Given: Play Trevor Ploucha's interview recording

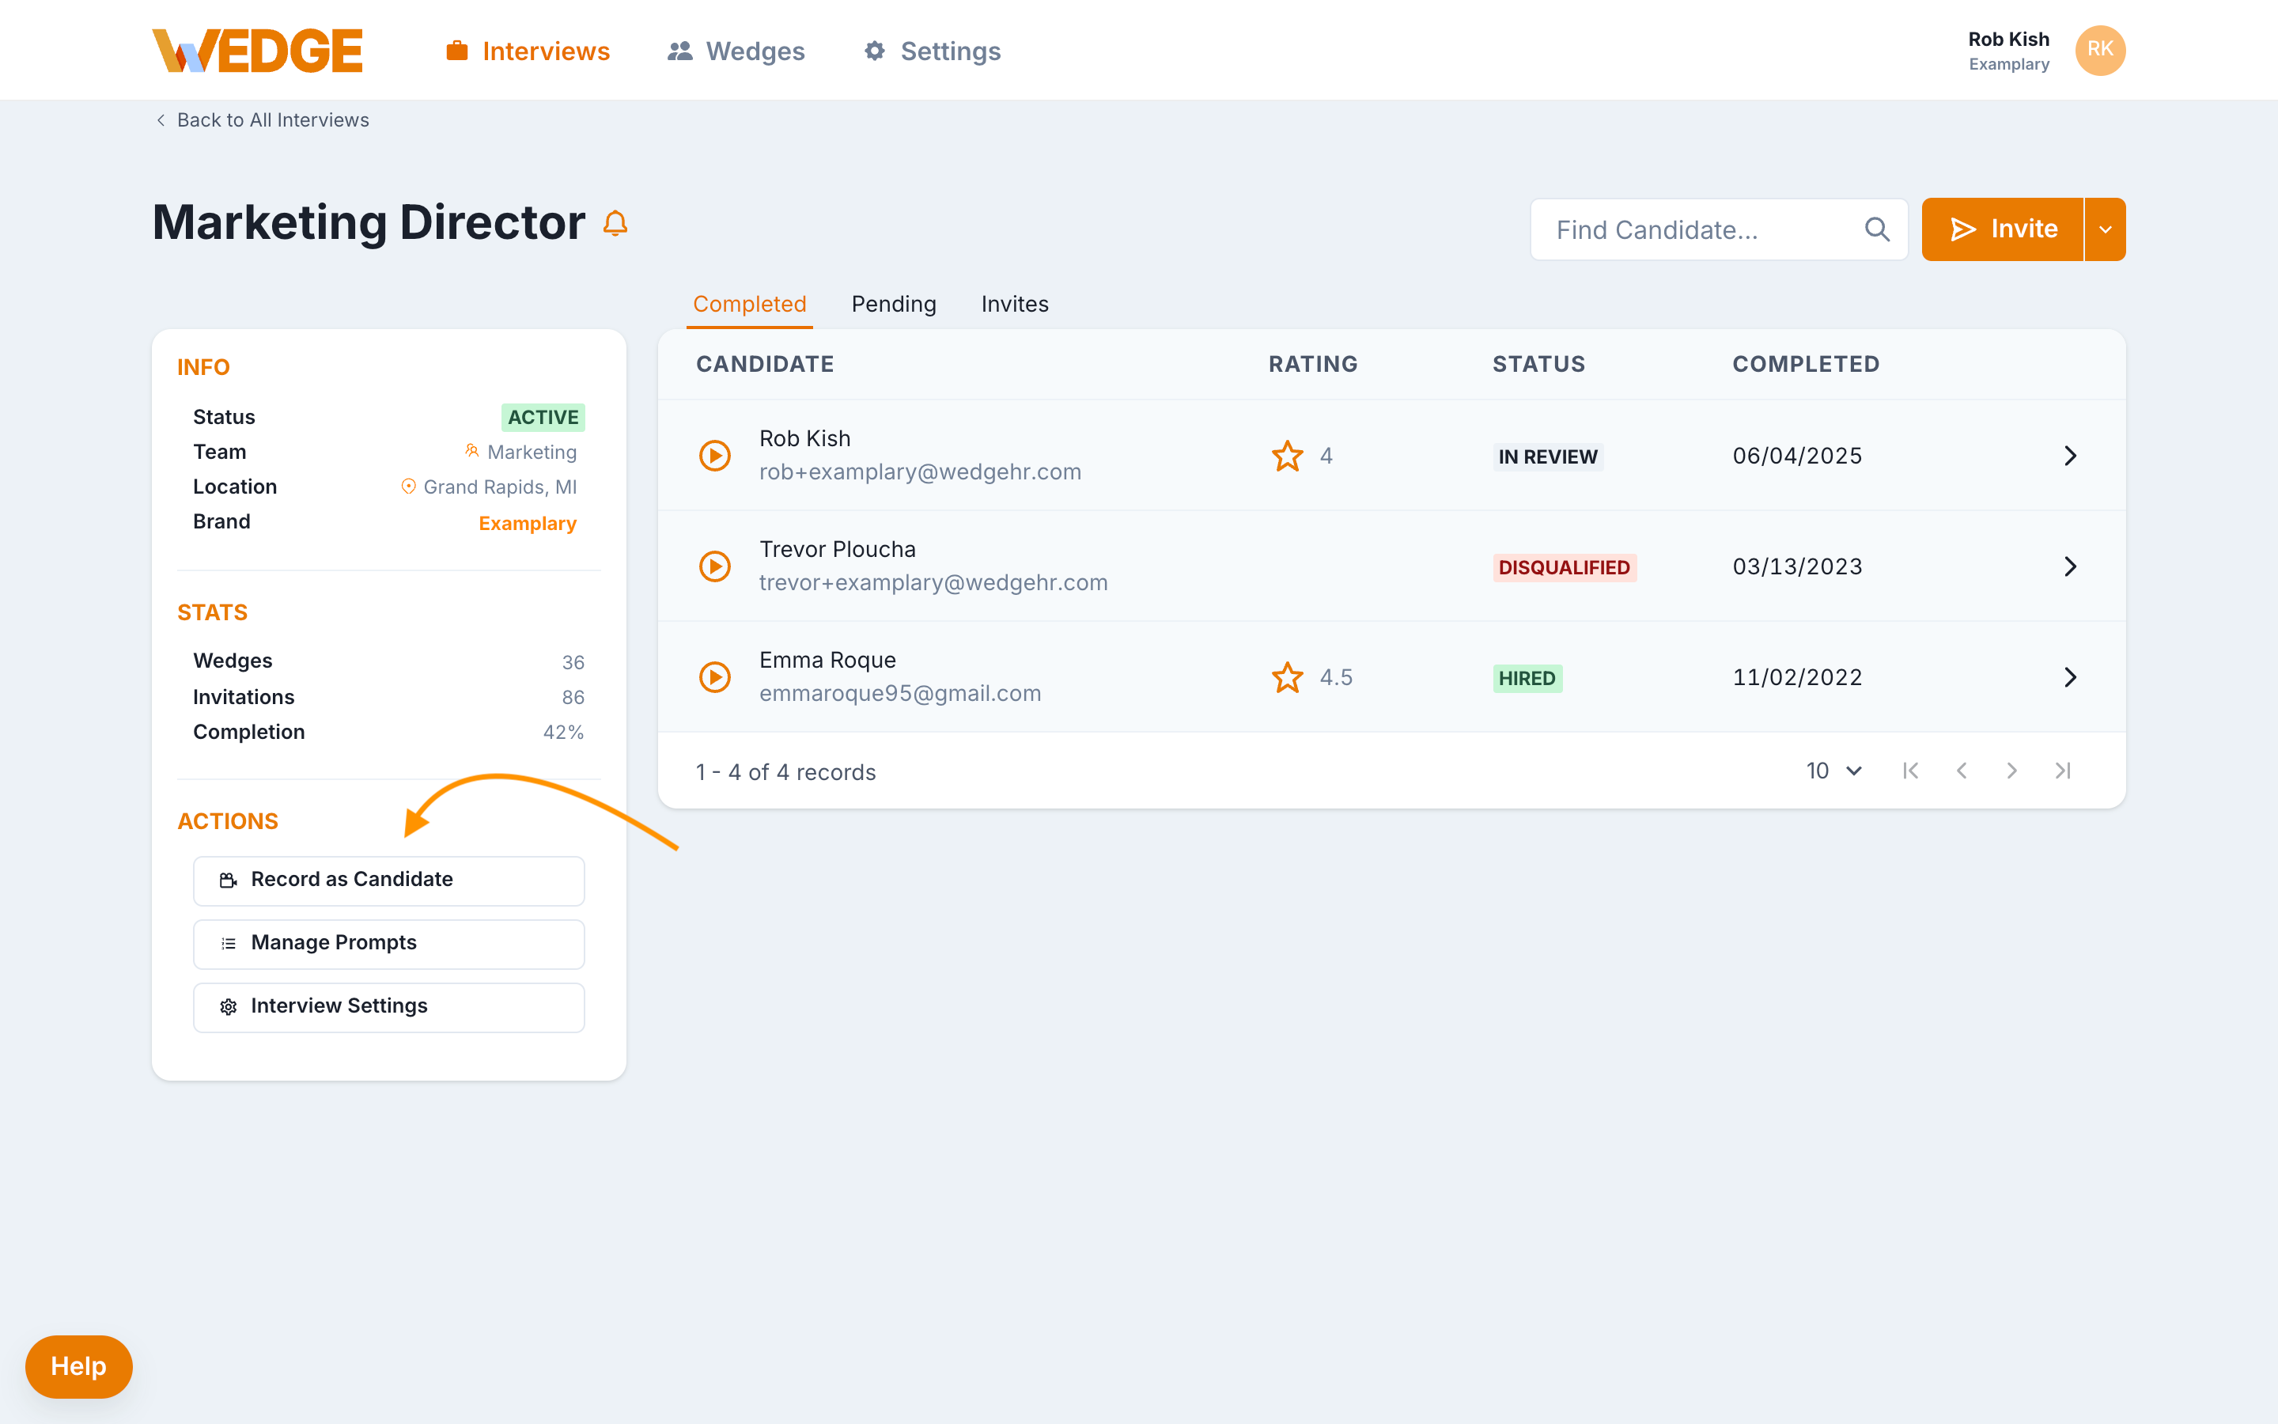Looking at the screenshot, I should click(715, 566).
